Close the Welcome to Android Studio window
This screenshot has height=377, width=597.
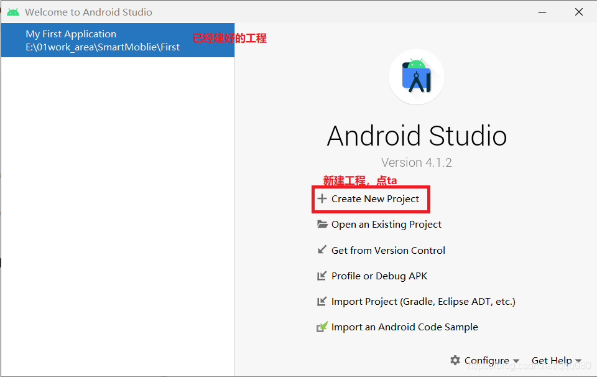(579, 12)
